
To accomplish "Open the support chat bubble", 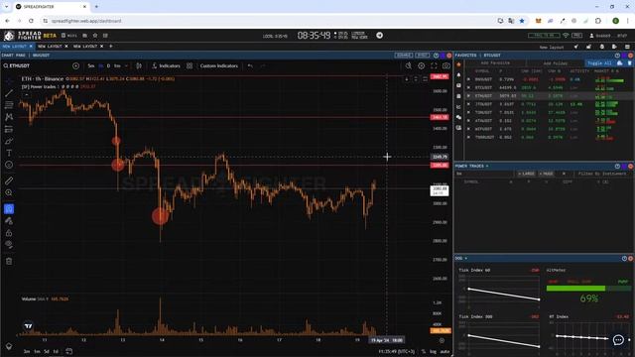I will (x=618, y=340).
